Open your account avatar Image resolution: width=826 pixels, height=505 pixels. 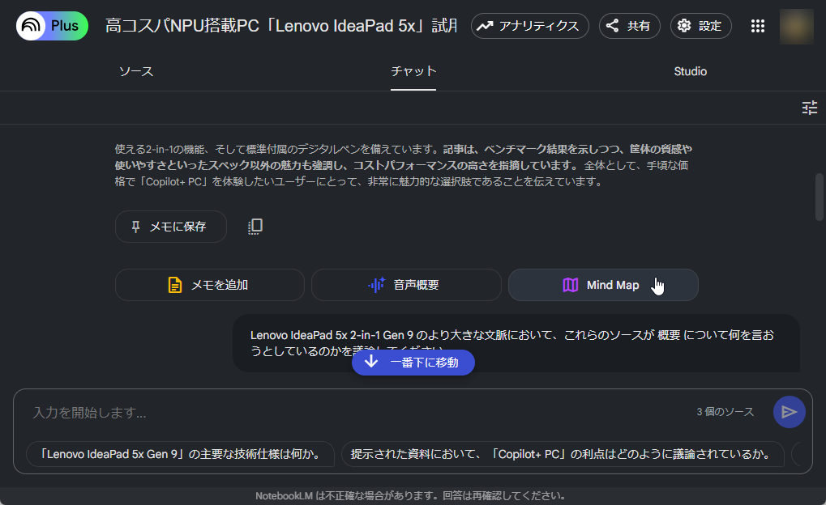[x=795, y=25]
